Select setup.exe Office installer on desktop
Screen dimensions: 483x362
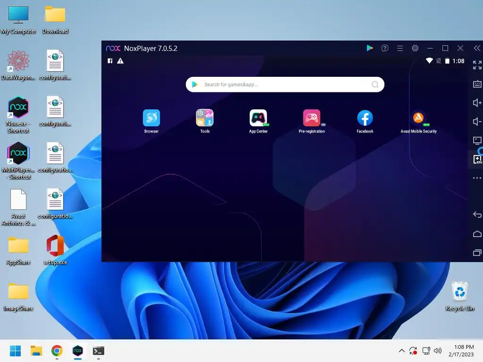pos(55,250)
